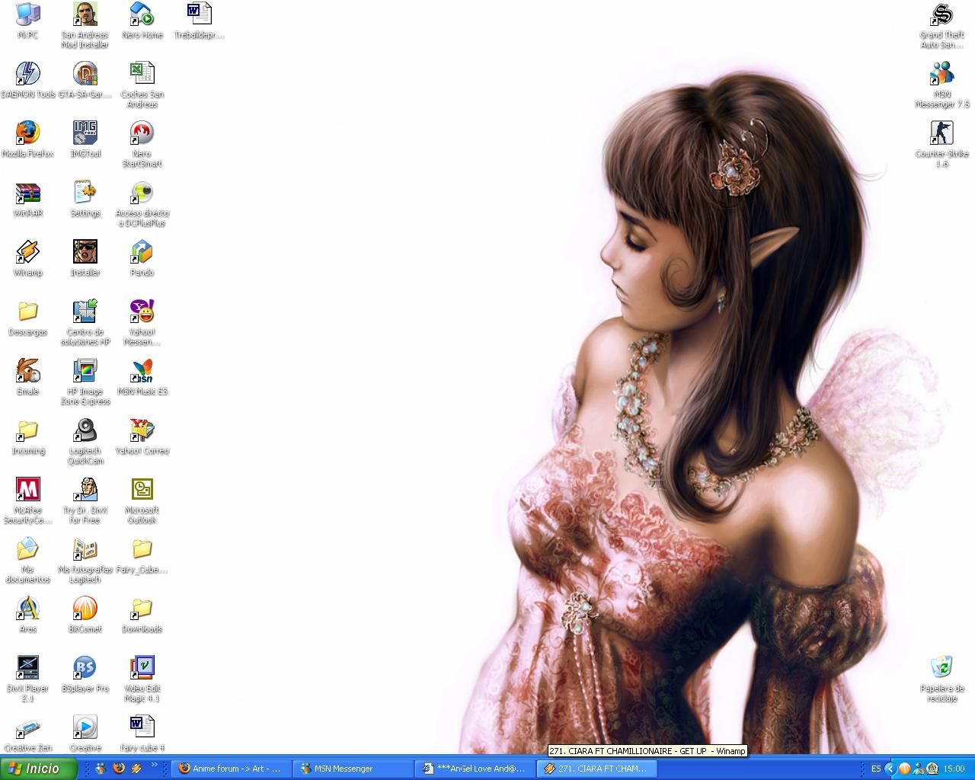Screen dimensions: 975x780
Task: Open Nero Home shortcut
Action: point(142,21)
